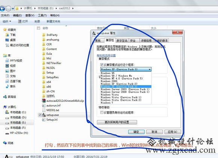Click the HP v250w (H:) drive icon

7,133
